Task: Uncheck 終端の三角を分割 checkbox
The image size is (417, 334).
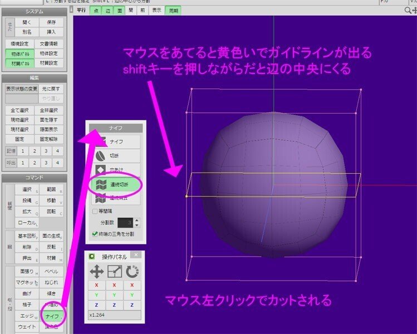Action: click(95, 234)
